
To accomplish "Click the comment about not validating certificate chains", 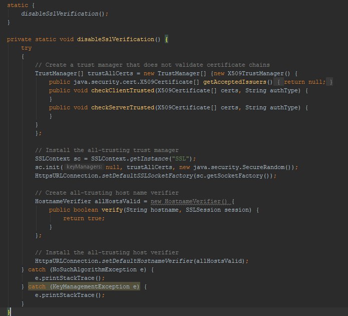I will (152, 65).
